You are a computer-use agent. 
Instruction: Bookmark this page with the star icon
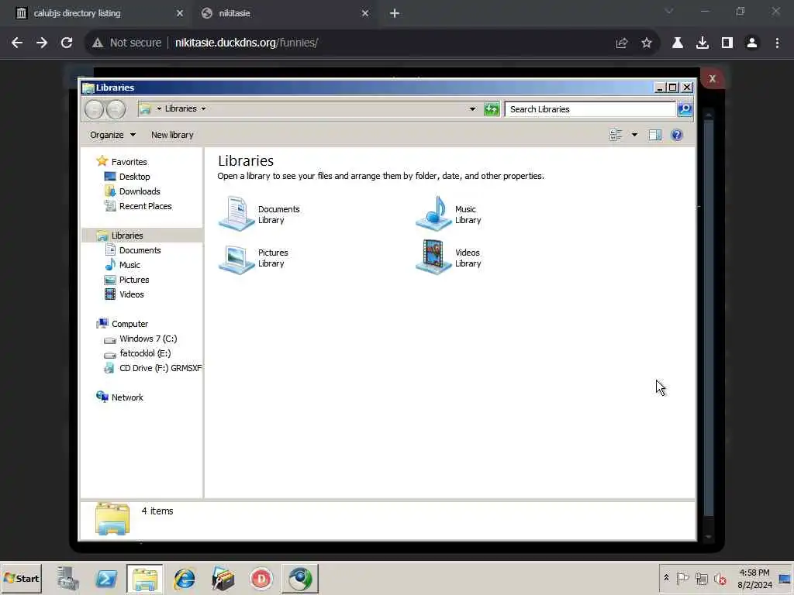[646, 43]
